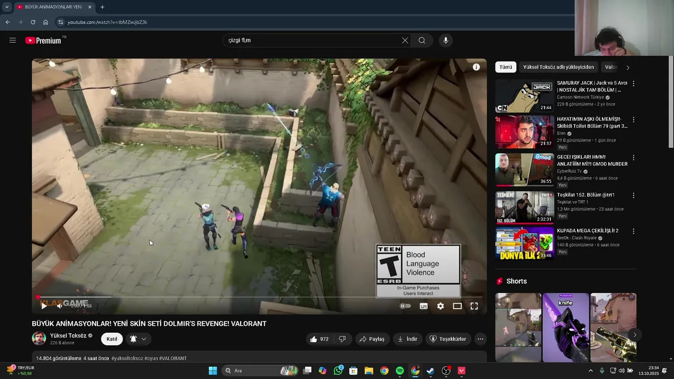Viewport: 674px width, 379px height.
Task: Open site information icon in address bar
Action: pyautogui.click(x=61, y=22)
